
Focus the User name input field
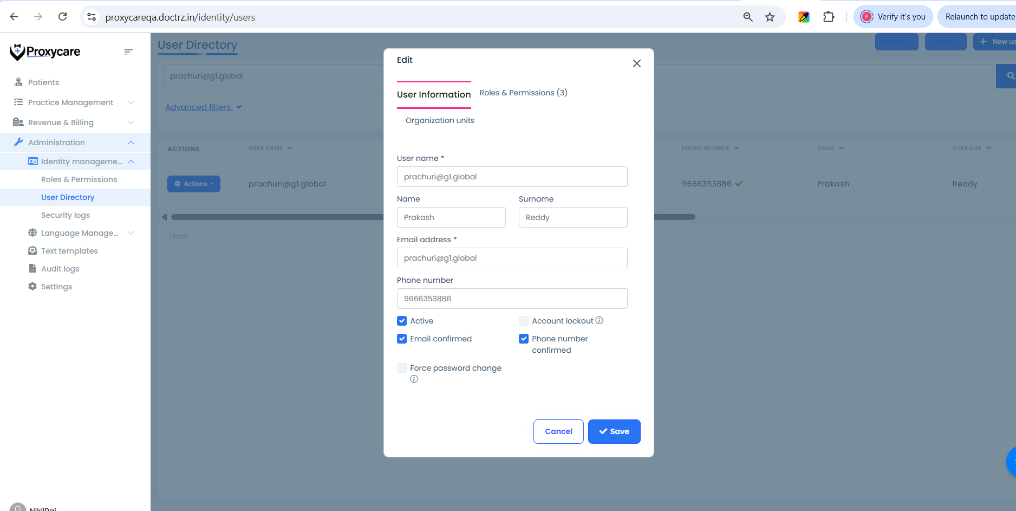512,177
